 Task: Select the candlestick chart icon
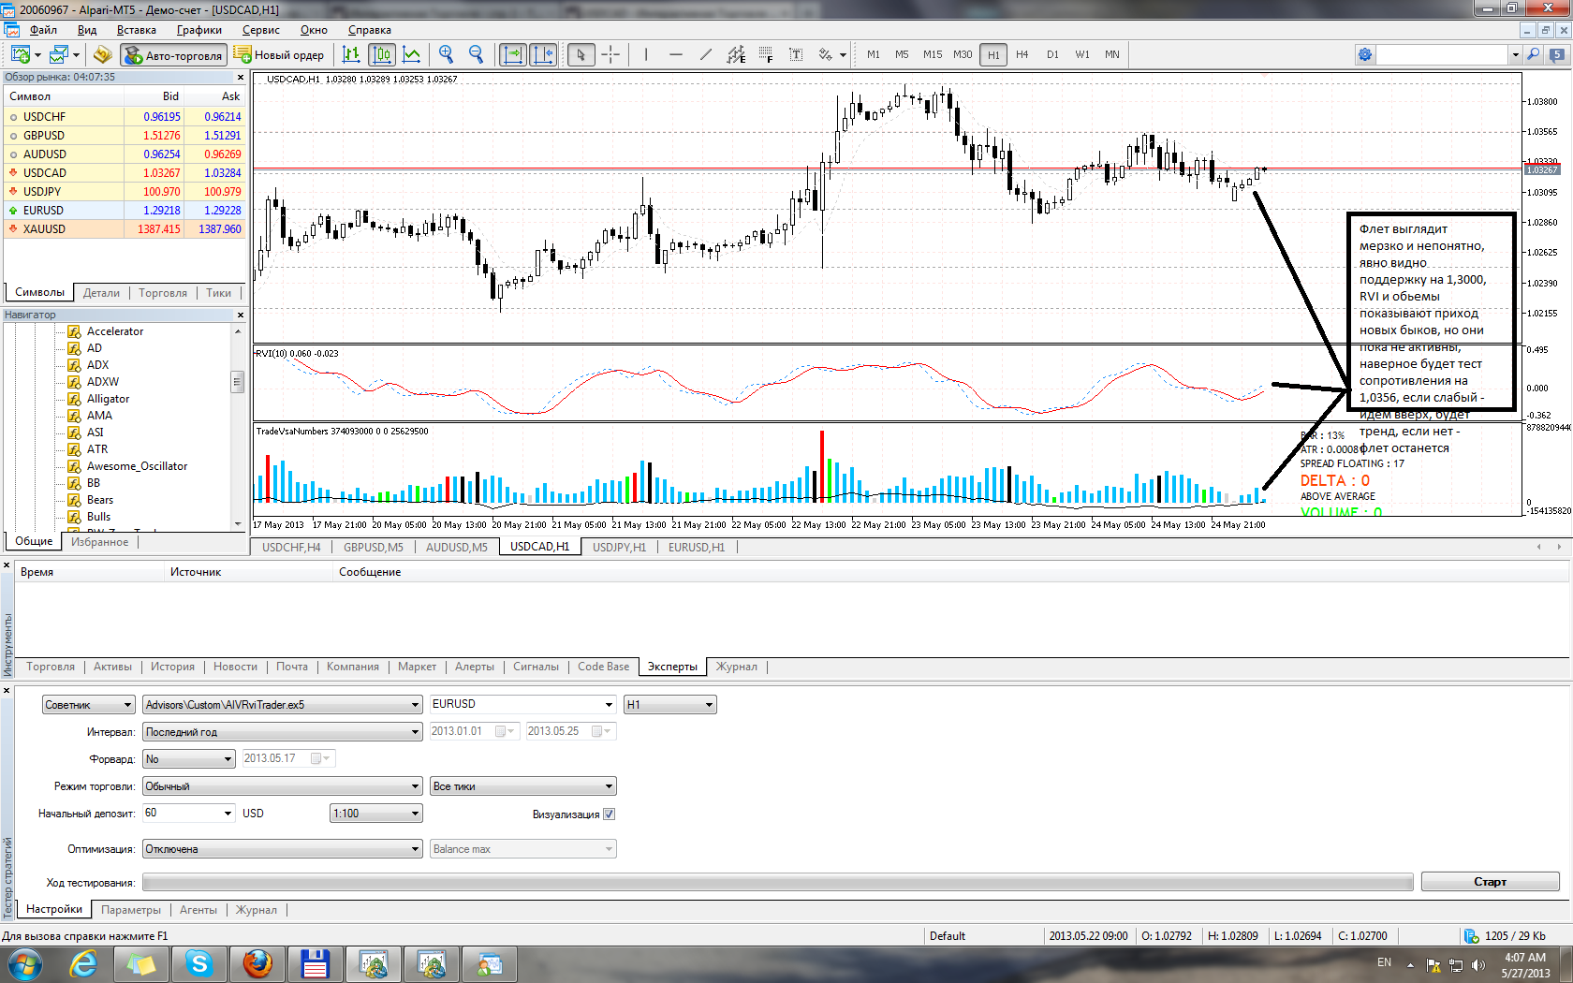pos(382,54)
